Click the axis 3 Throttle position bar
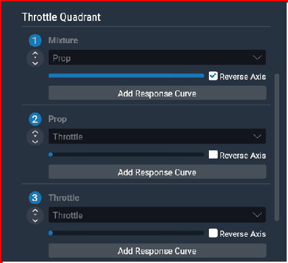 126,233
